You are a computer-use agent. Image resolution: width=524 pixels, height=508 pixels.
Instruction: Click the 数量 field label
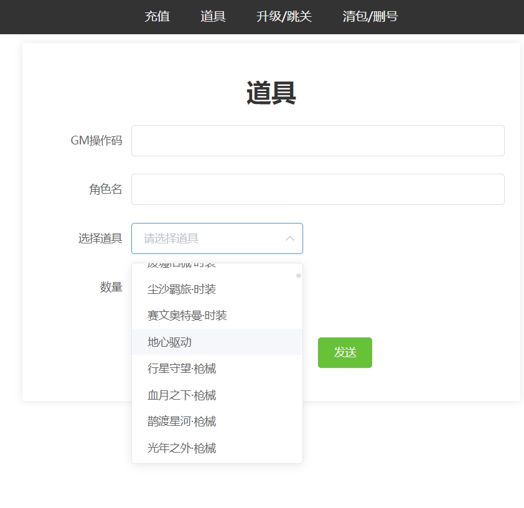point(111,287)
